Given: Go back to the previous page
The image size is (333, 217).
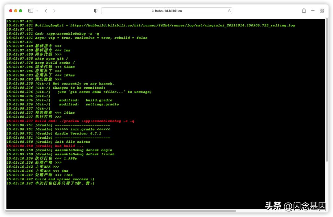Looking at the screenshot, I should (x=46, y=11).
